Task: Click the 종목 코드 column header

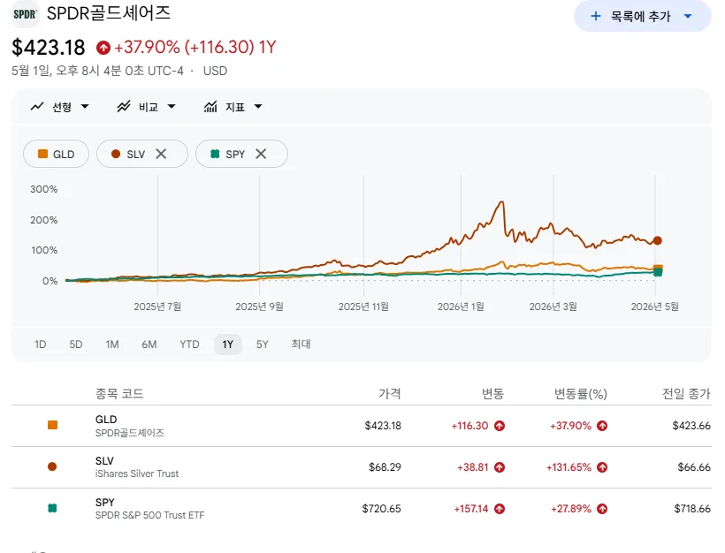Action: pos(119,394)
